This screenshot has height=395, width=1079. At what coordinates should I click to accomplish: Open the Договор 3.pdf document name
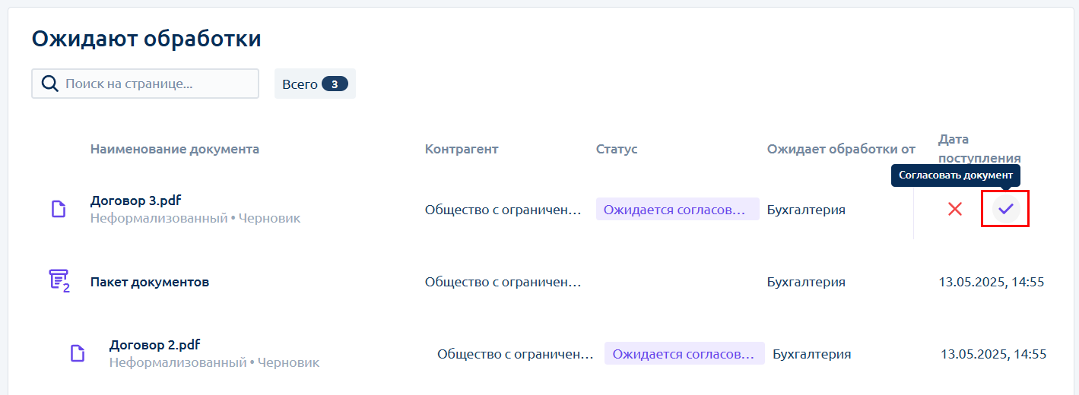point(135,201)
